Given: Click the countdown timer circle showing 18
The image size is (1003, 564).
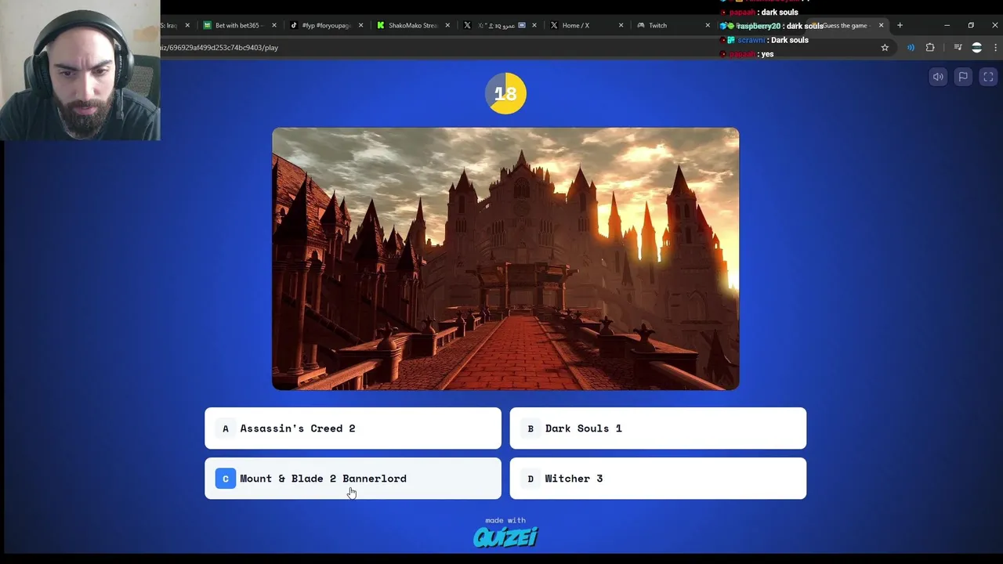Looking at the screenshot, I should [505, 93].
